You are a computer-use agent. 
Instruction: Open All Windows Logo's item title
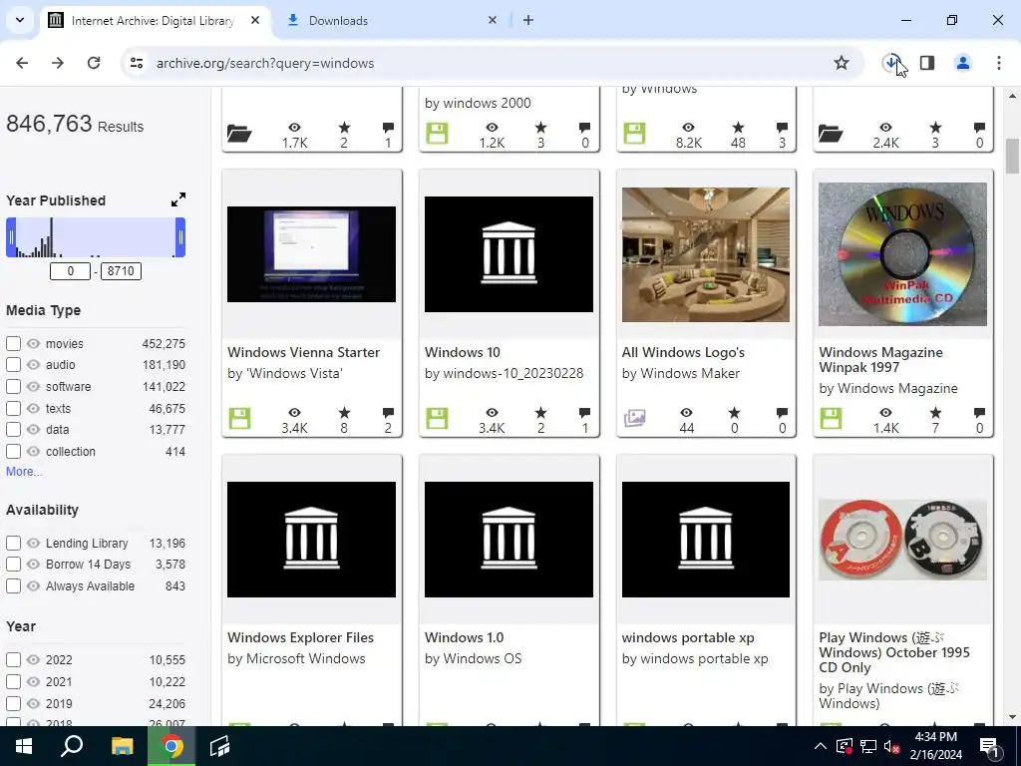click(683, 352)
